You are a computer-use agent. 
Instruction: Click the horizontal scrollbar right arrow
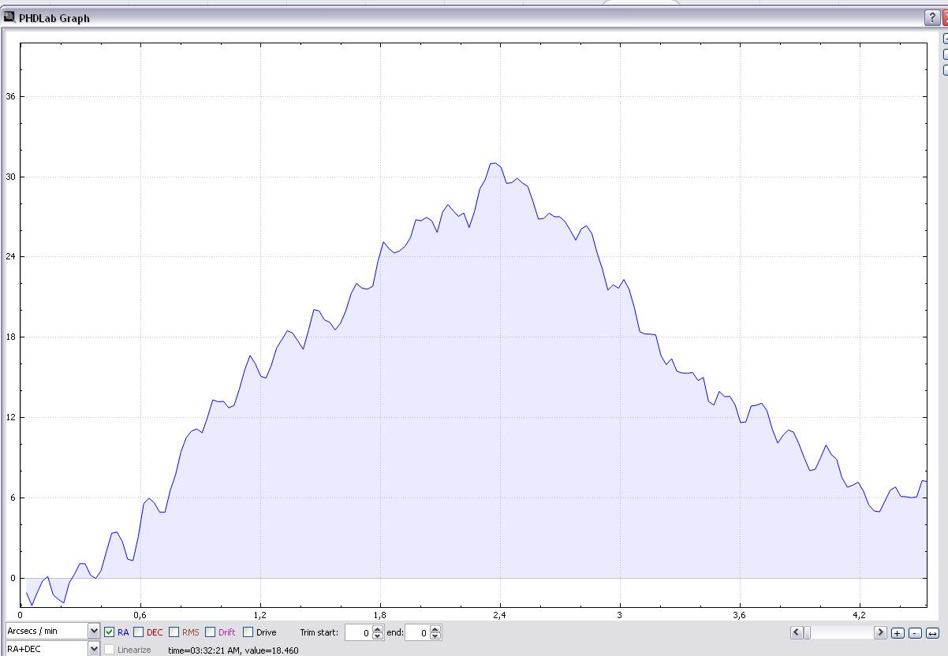coord(880,632)
